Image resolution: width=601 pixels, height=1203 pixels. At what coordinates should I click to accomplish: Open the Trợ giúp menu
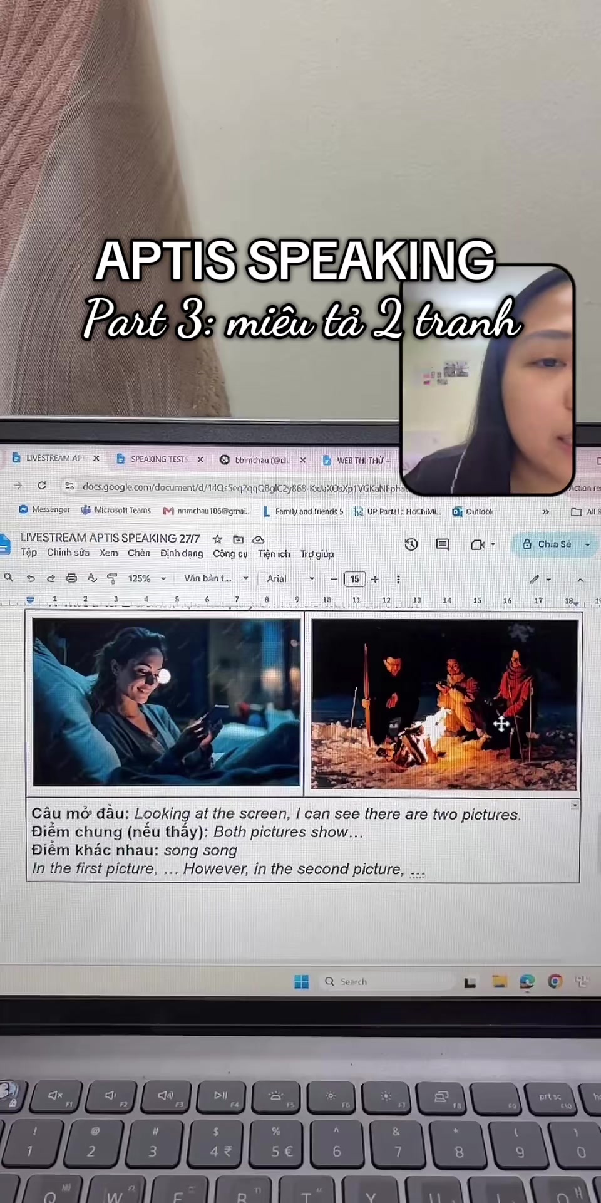(x=317, y=554)
